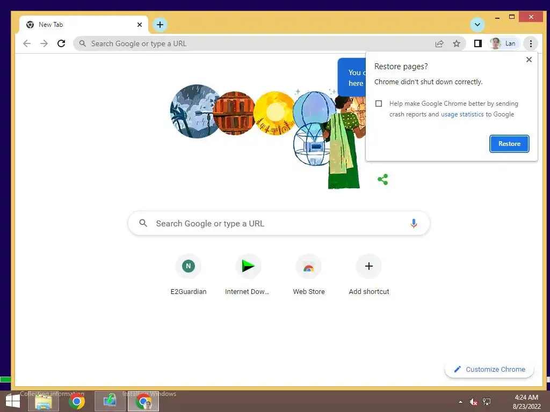Viewport: 550px width, 412px height.
Task: Click Add shortcut plus tile
Action: 369,275
